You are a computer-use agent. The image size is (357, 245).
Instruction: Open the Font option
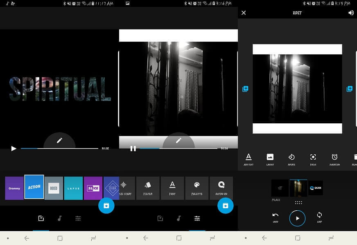click(x=172, y=188)
